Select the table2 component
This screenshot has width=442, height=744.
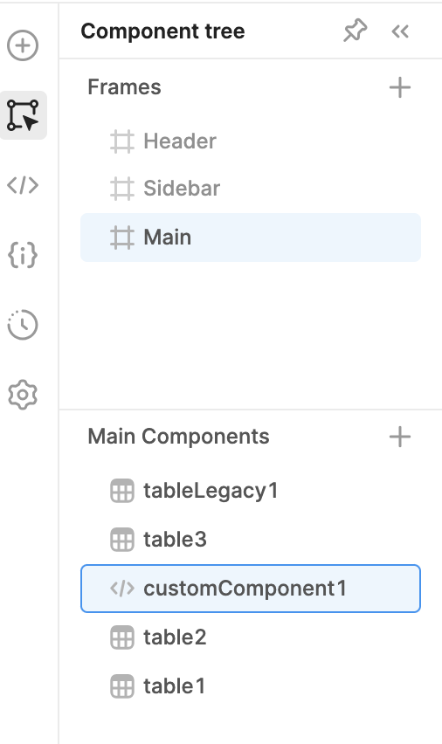[251, 637]
